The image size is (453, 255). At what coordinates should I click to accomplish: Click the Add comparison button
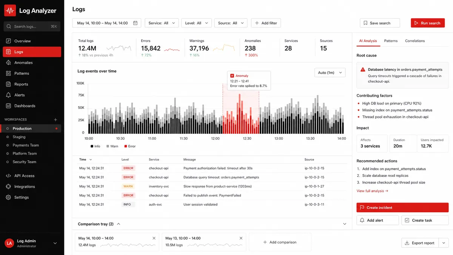point(280,242)
